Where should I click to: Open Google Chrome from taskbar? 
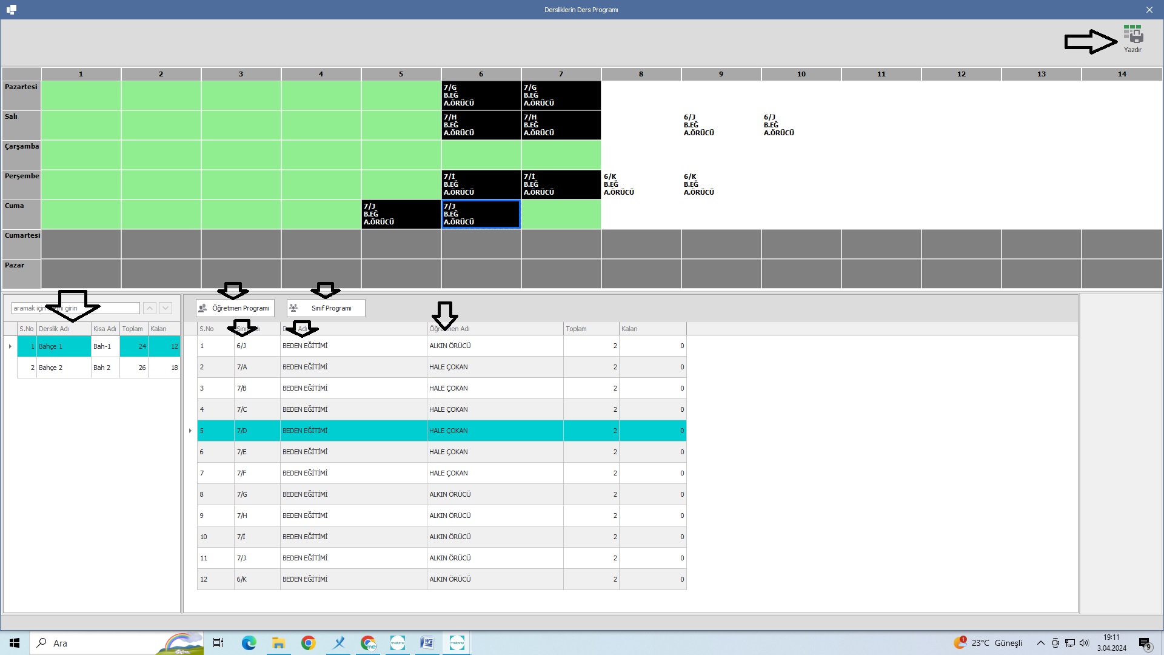[308, 643]
